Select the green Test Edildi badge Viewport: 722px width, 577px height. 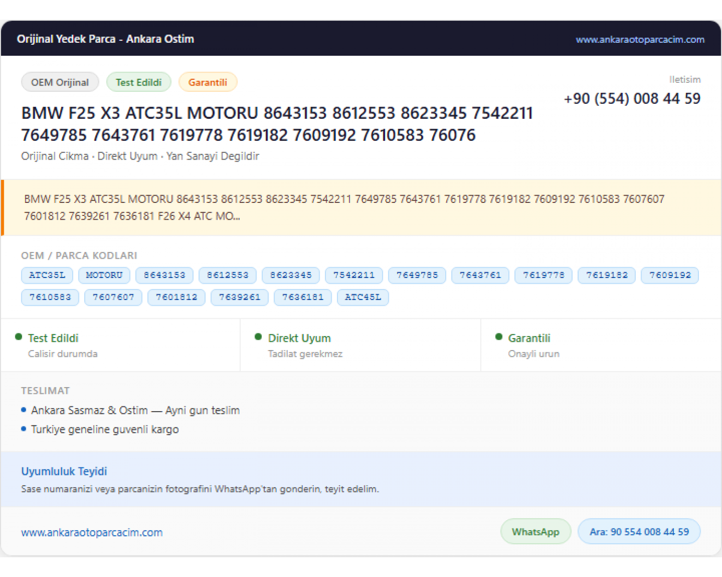point(139,82)
